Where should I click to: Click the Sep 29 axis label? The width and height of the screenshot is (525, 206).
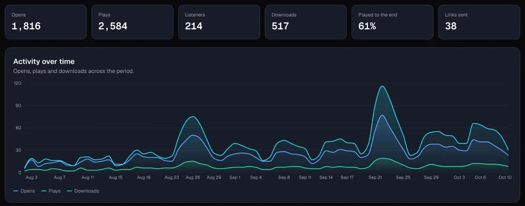[x=431, y=177]
